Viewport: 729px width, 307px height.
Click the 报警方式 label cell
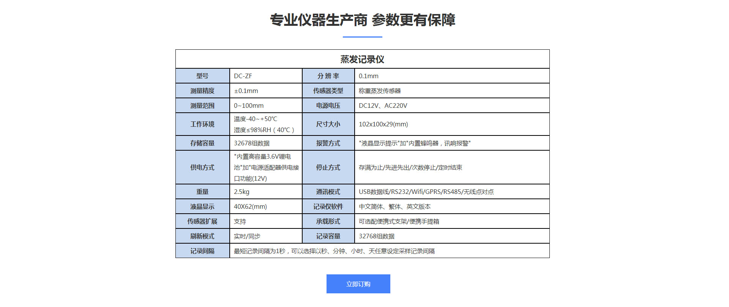click(328, 143)
